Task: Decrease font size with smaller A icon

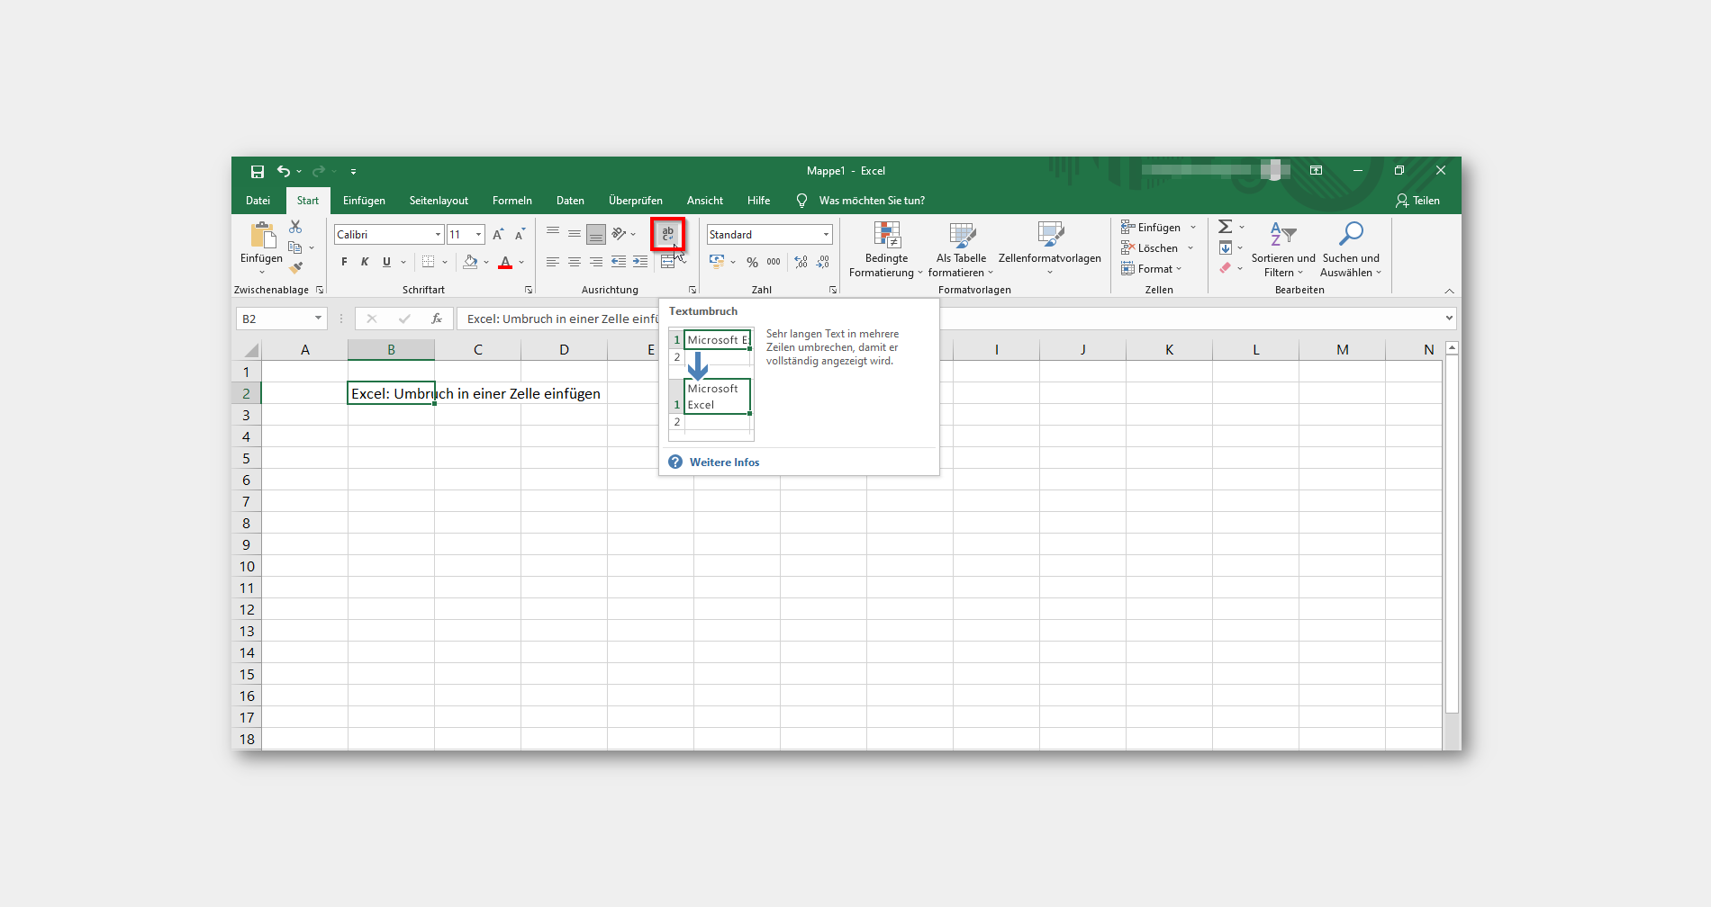Action: (x=520, y=235)
